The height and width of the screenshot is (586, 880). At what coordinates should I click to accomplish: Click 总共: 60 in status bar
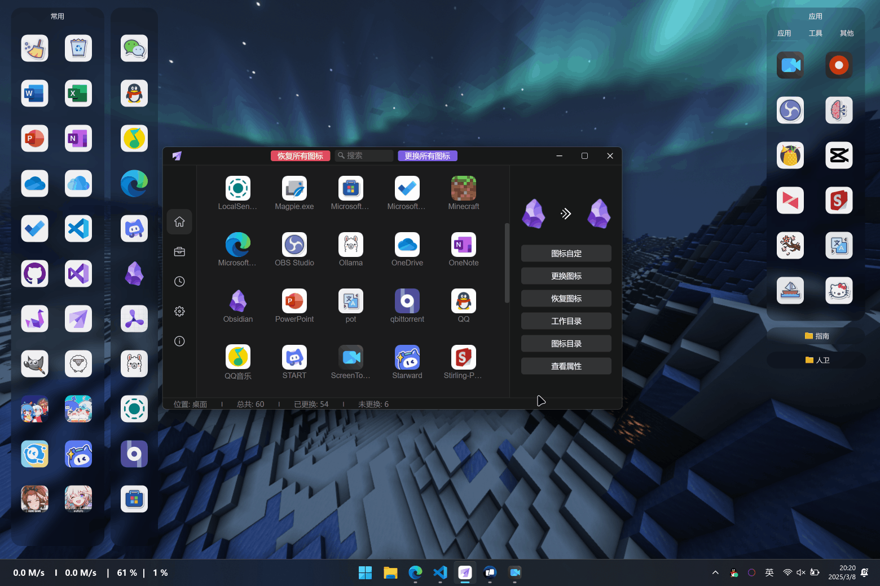pyautogui.click(x=250, y=404)
